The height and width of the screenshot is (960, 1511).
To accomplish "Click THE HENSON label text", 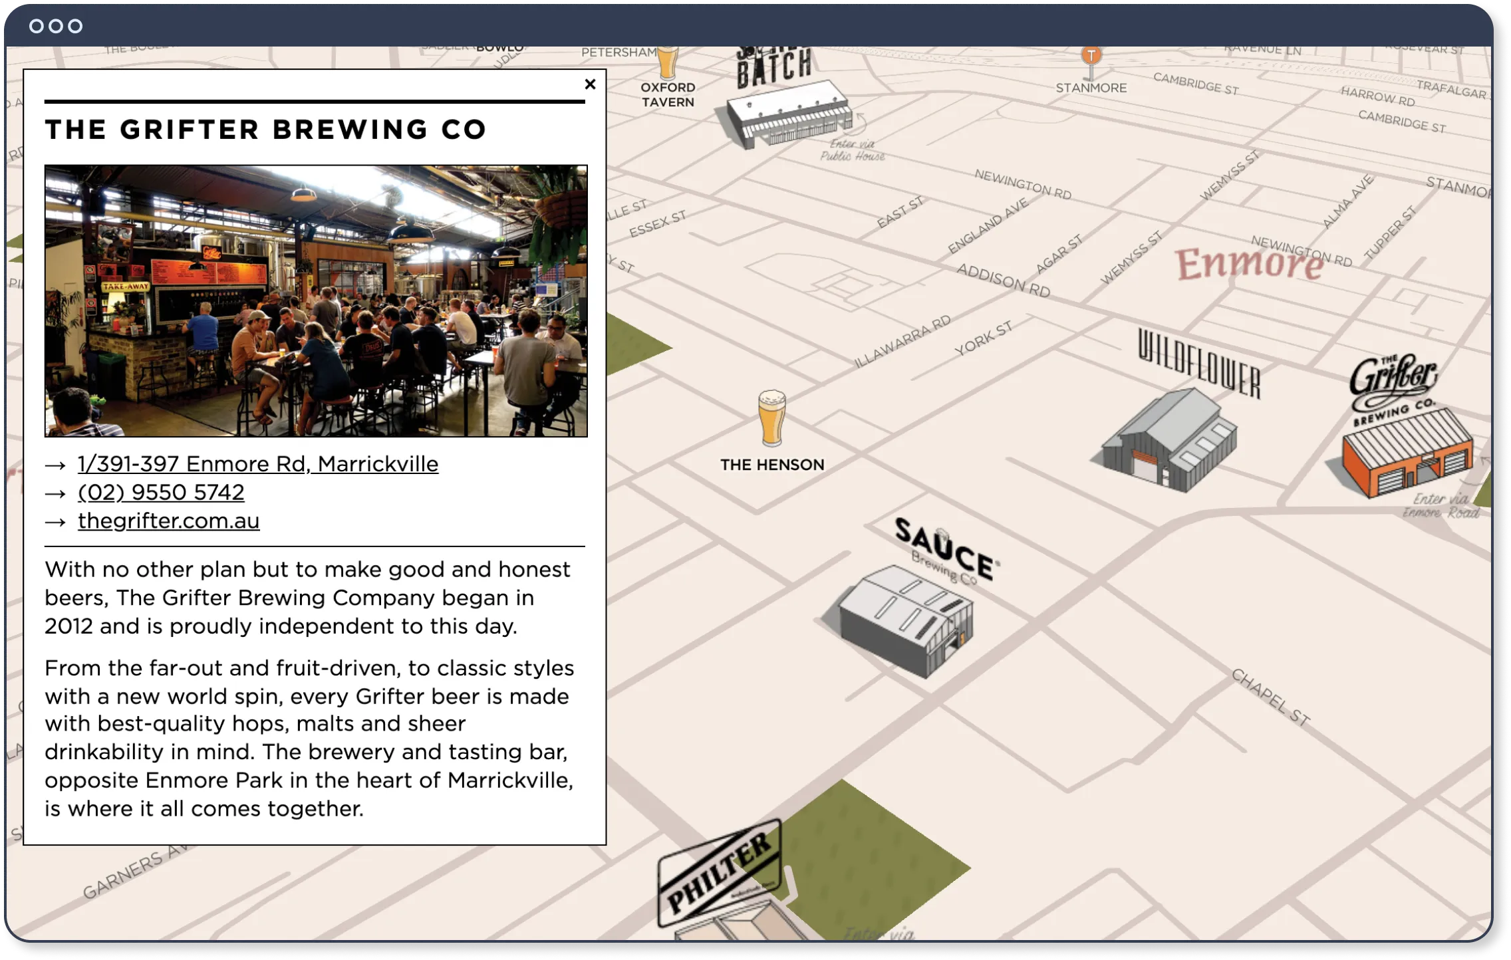I will click(772, 465).
